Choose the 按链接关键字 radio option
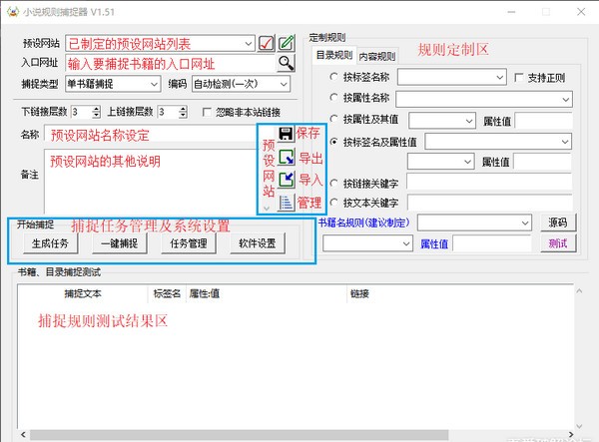Screen dimensions: 599x442 pyautogui.click(x=334, y=184)
